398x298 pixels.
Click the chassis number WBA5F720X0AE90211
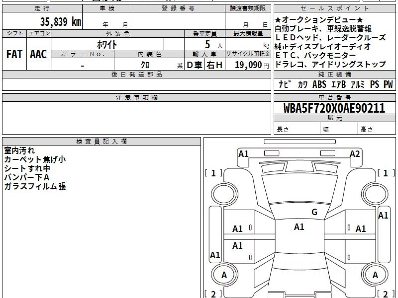click(334, 108)
